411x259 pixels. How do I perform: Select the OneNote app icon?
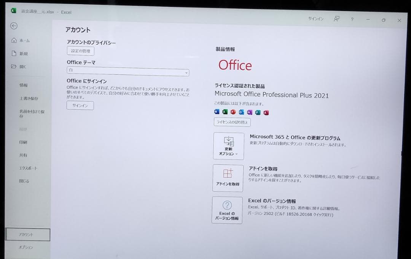point(250,112)
